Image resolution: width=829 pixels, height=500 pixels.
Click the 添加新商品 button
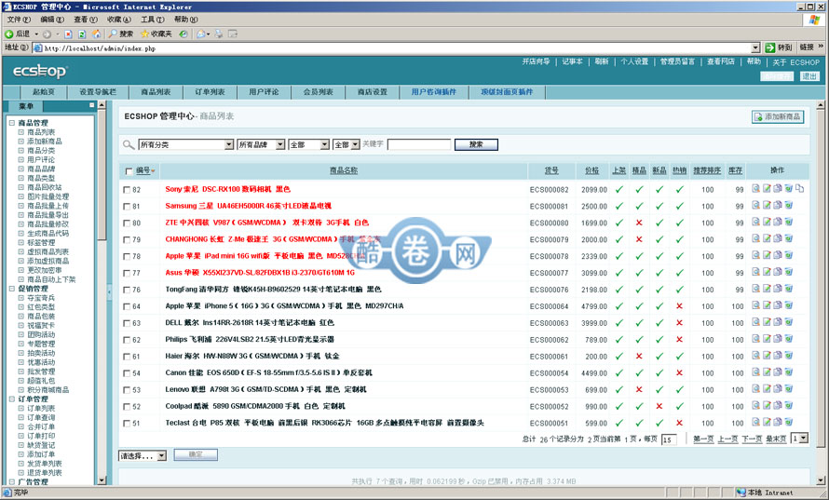778,116
